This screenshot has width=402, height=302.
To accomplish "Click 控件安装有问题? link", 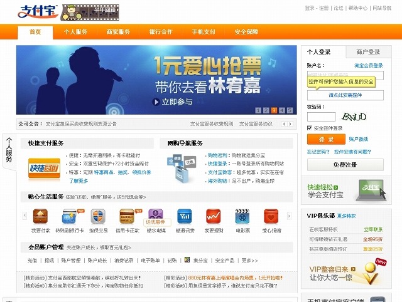I will point(352,152).
